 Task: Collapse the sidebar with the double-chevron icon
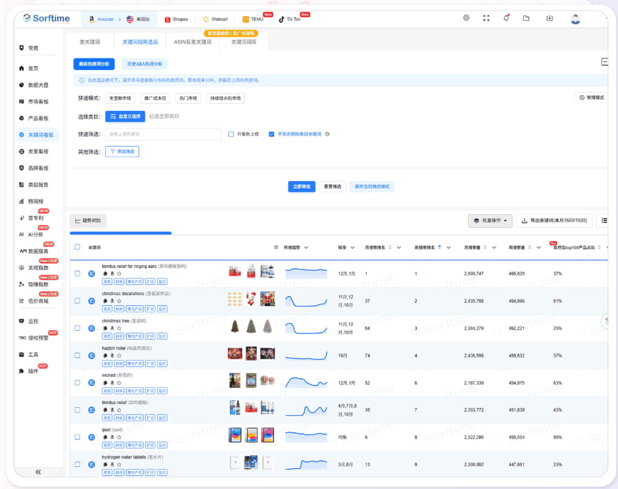click(x=38, y=471)
